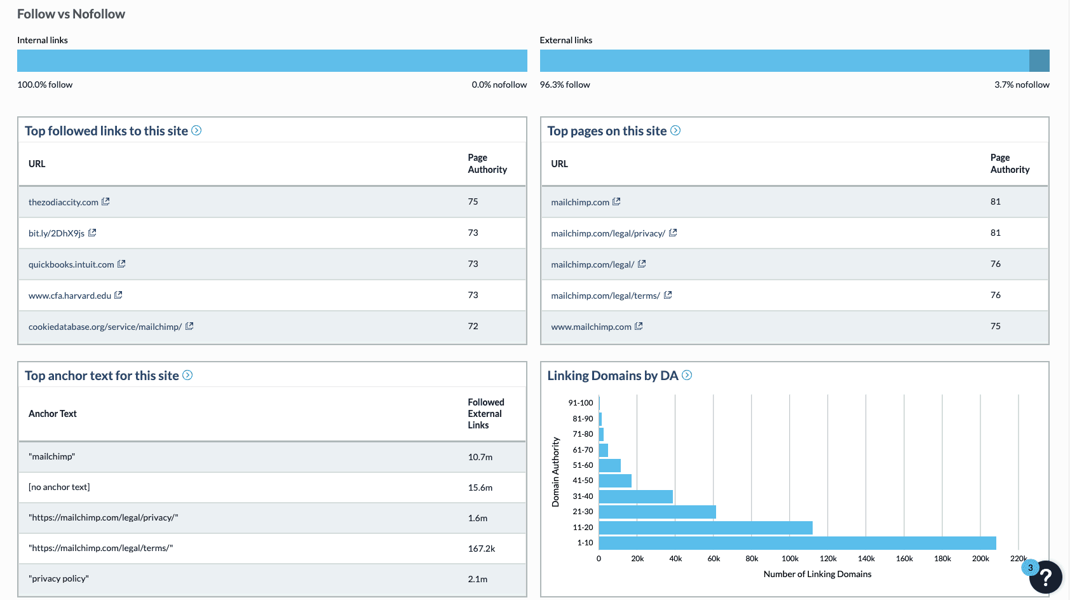Click the external links nofollow bar segment
The height and width of the screenshot is (600, 1070).
(1039, 61)
